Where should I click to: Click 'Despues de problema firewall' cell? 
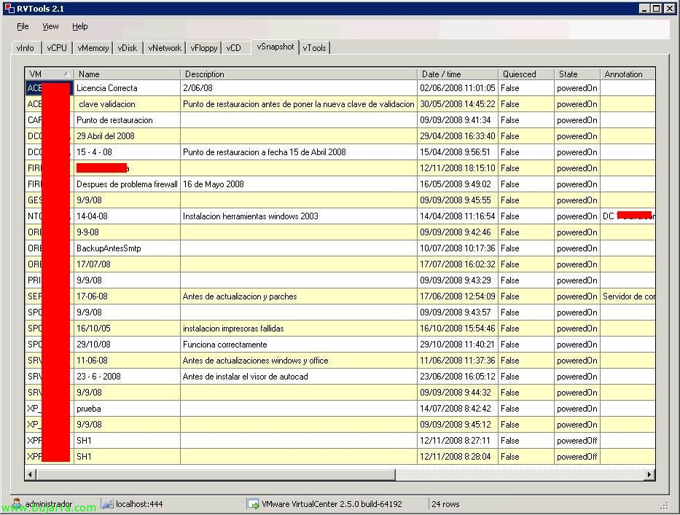pyautogui.click(x=127, y=184)
